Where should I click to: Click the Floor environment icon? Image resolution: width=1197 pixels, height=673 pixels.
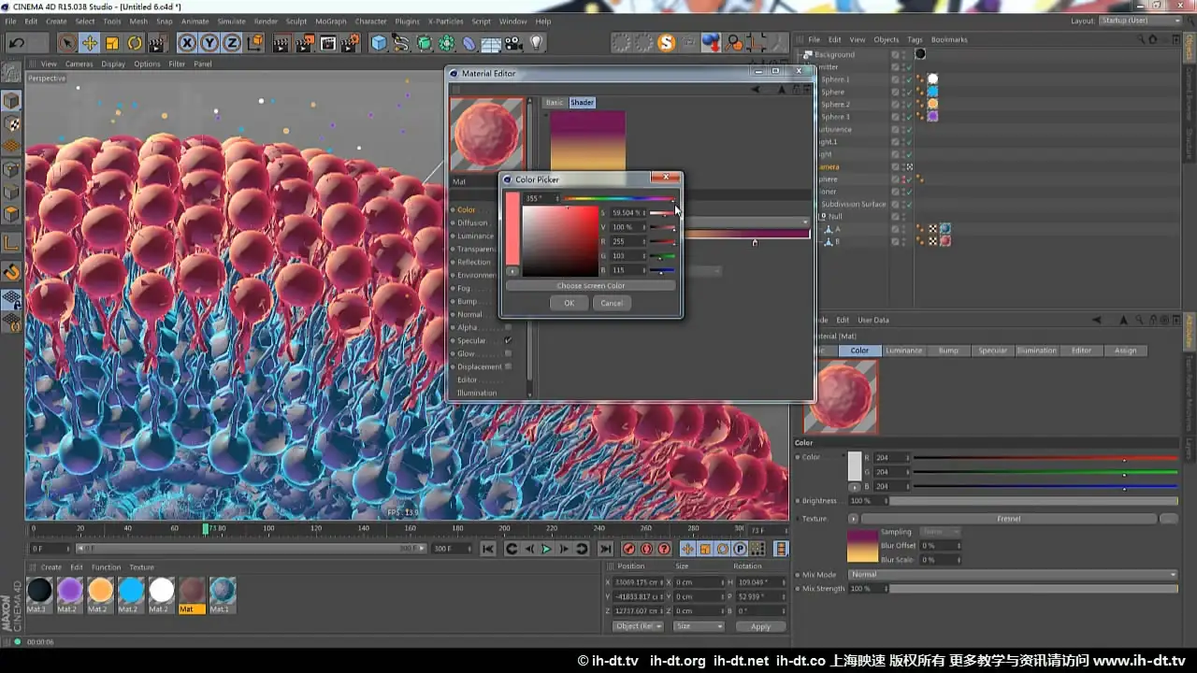pyautogui.click(x=492, y=43)
